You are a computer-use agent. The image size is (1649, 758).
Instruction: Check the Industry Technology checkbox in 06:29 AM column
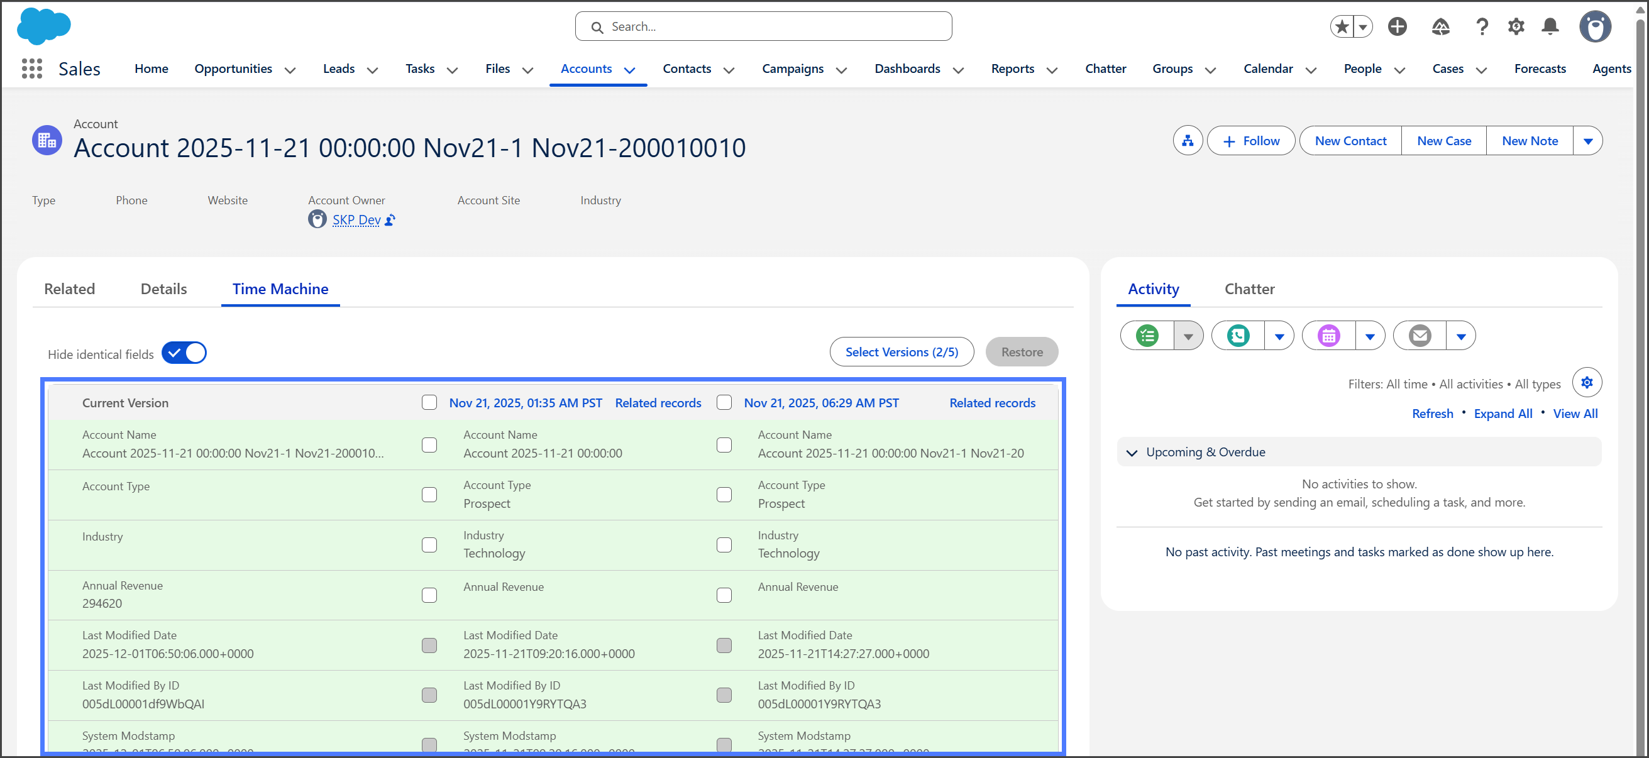click(724, 545)
